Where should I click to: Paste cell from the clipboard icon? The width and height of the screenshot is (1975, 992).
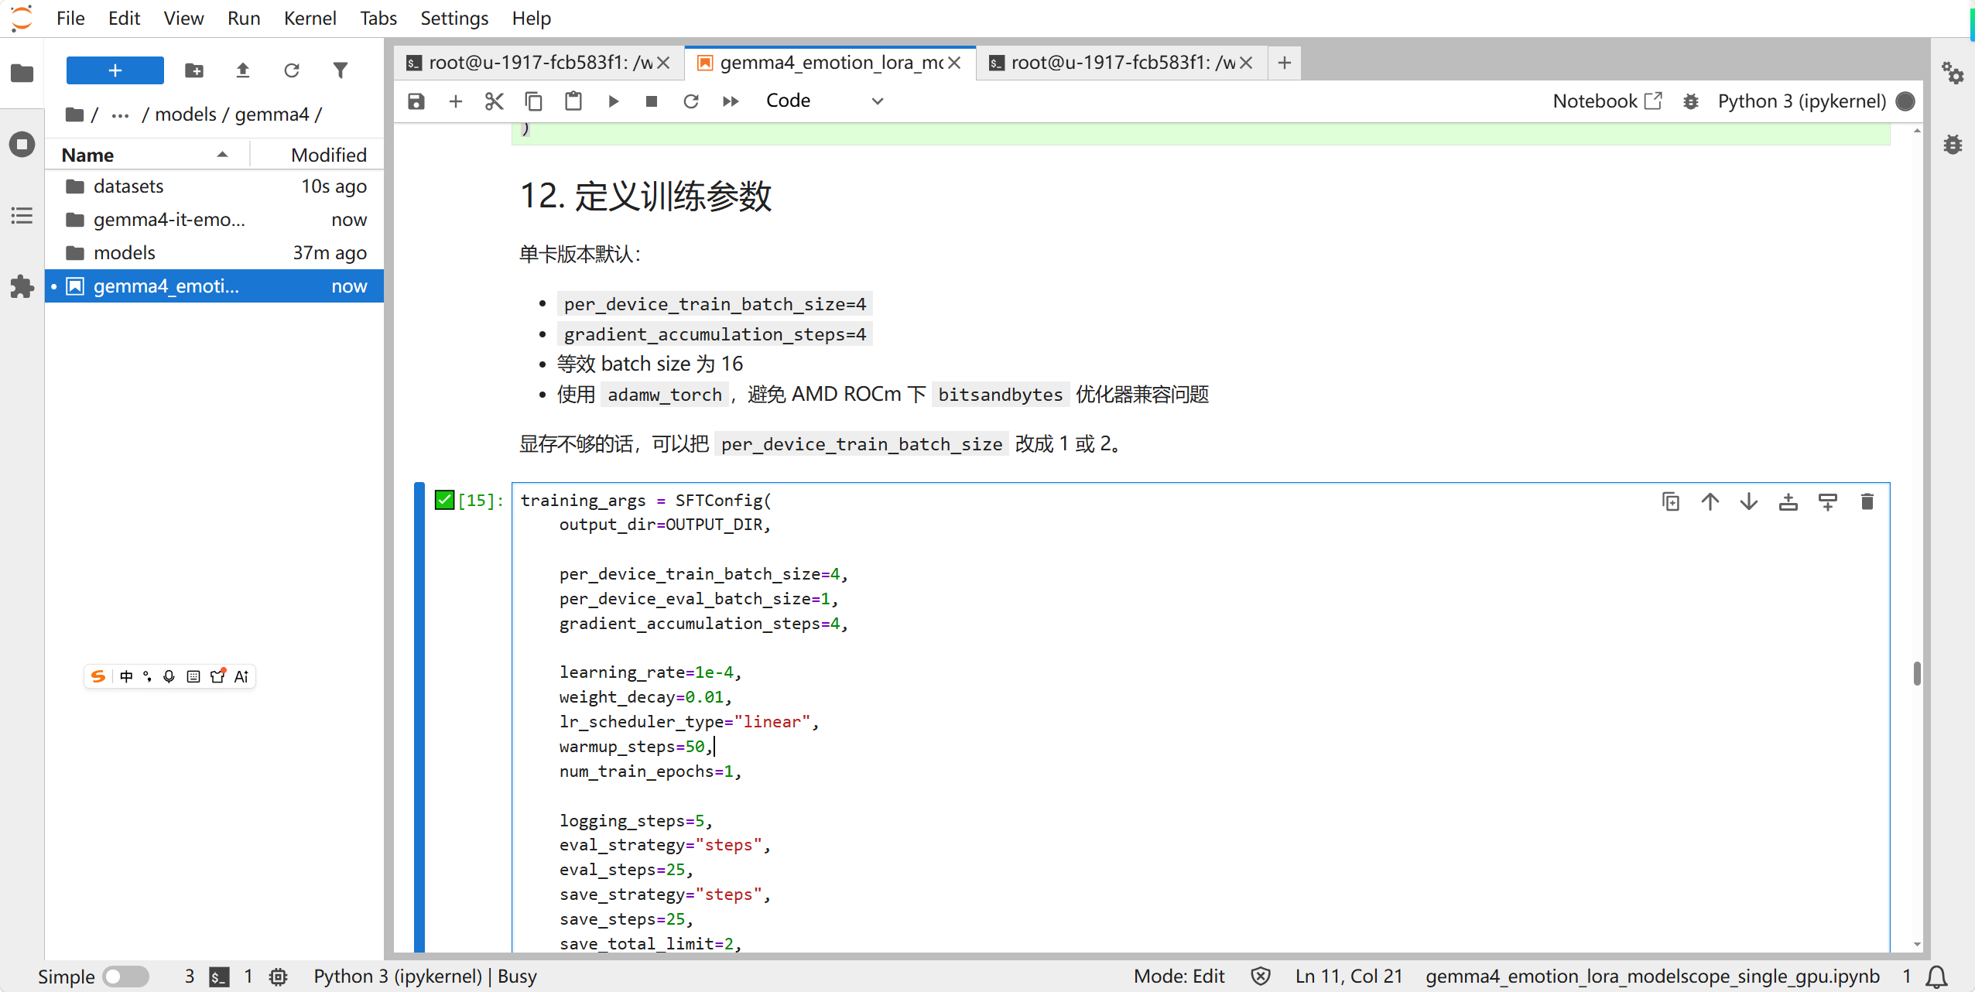pos(573,101)
